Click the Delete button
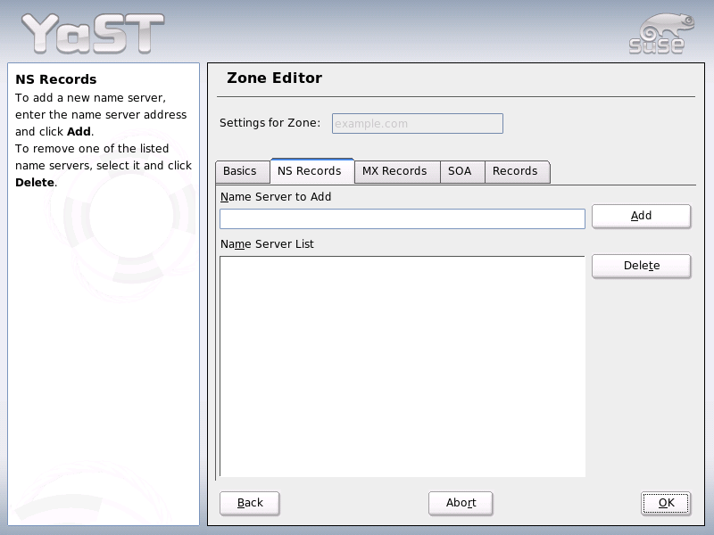Screen dimensions: 714x535 coord(641,266)
